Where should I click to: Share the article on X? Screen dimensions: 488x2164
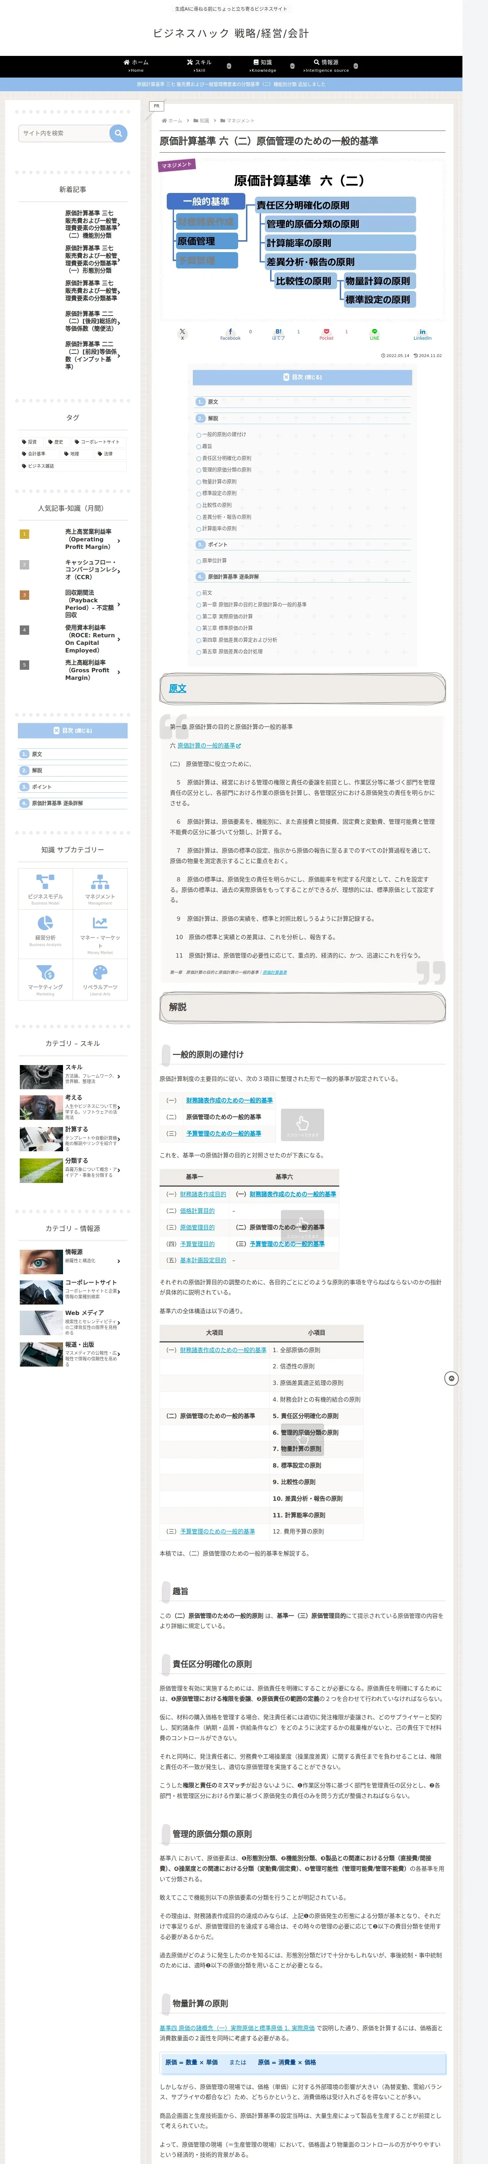(x=182, y=334)
